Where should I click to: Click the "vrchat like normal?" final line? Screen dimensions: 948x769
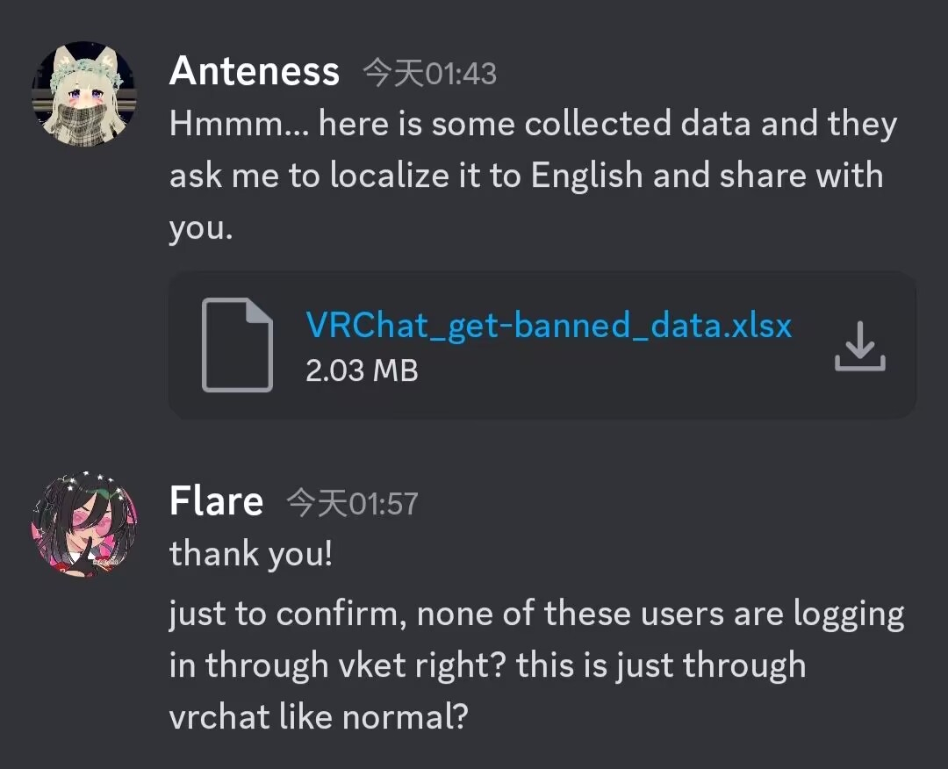[318, 717]
